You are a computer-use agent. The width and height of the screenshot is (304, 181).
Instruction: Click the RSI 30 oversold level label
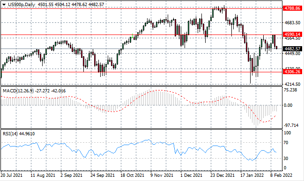[286, 159]
